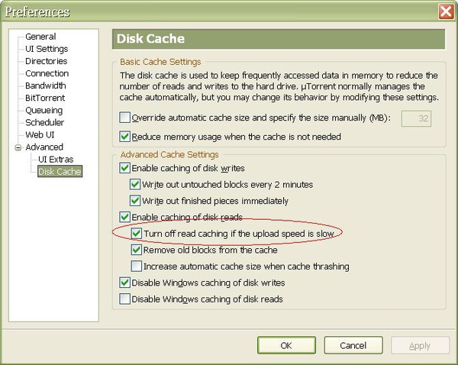Open the UI Settings section

pos(47,49)
